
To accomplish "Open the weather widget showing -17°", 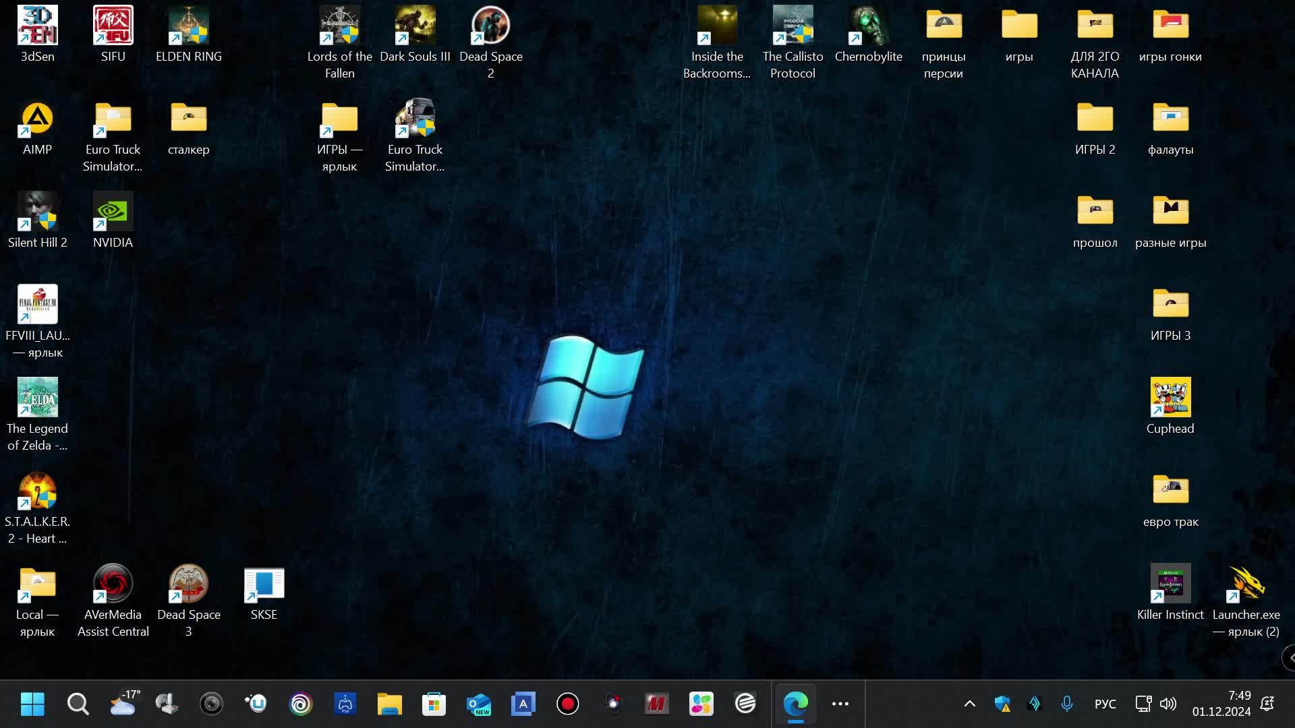I will point(124,704).
